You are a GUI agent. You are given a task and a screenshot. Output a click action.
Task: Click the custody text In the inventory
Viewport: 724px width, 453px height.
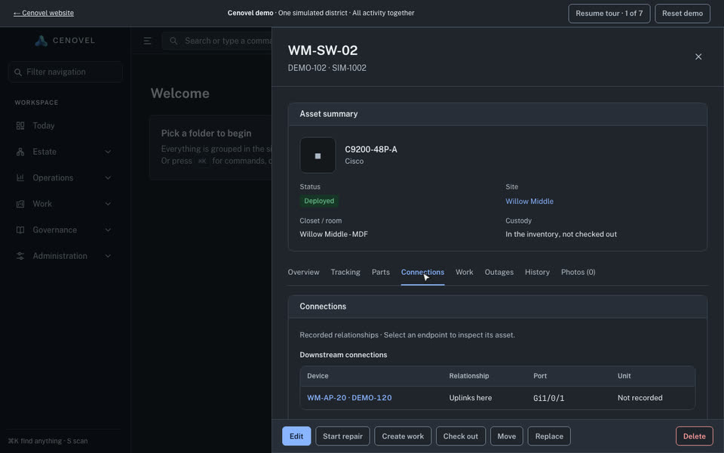[561, 234]
